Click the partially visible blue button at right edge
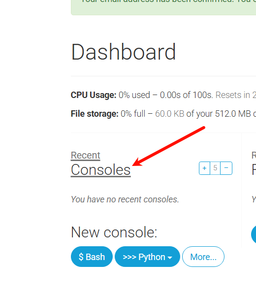The image size is (256, 295). [254, 234]
